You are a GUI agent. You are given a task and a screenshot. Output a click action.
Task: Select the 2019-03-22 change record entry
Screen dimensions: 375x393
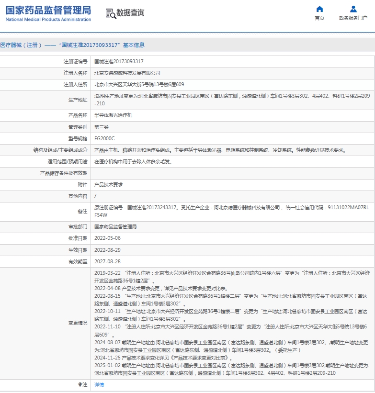(x=232, y=277)
